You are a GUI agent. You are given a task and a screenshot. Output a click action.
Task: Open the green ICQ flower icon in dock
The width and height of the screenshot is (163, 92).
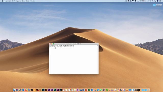click(x=107, y=90)
